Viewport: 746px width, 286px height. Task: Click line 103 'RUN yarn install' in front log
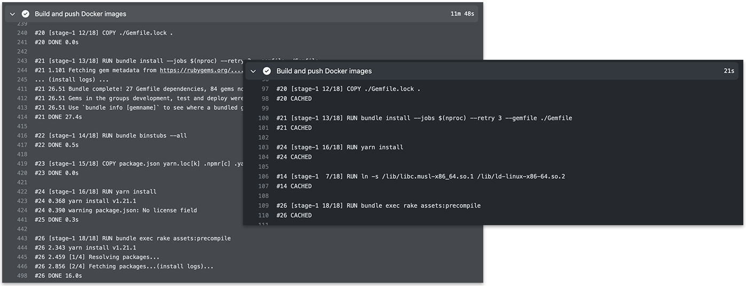(375, 147)
